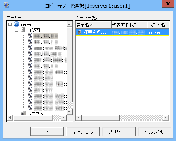Collapse the 自部門 tree node

17,30
